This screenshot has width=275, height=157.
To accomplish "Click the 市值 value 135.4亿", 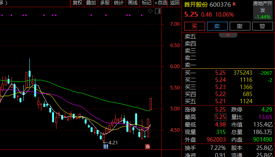I will point(263,125).
